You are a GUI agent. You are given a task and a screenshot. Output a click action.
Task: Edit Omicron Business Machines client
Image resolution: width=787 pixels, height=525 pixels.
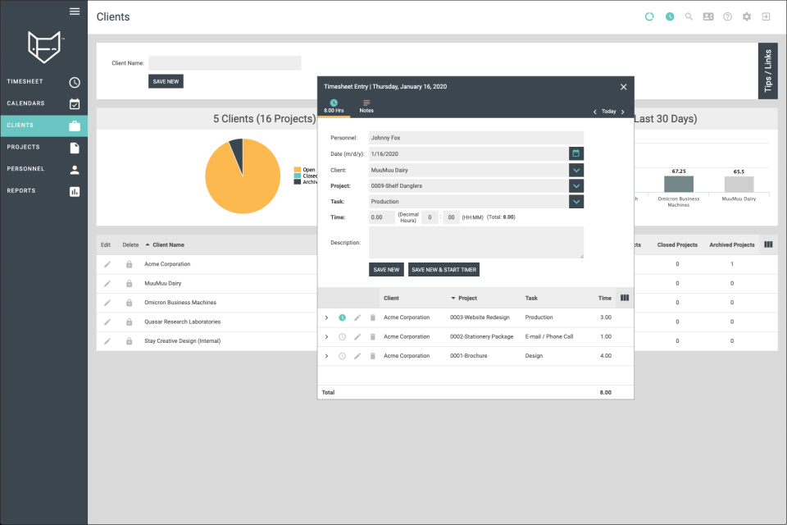[x=107, y=303]
